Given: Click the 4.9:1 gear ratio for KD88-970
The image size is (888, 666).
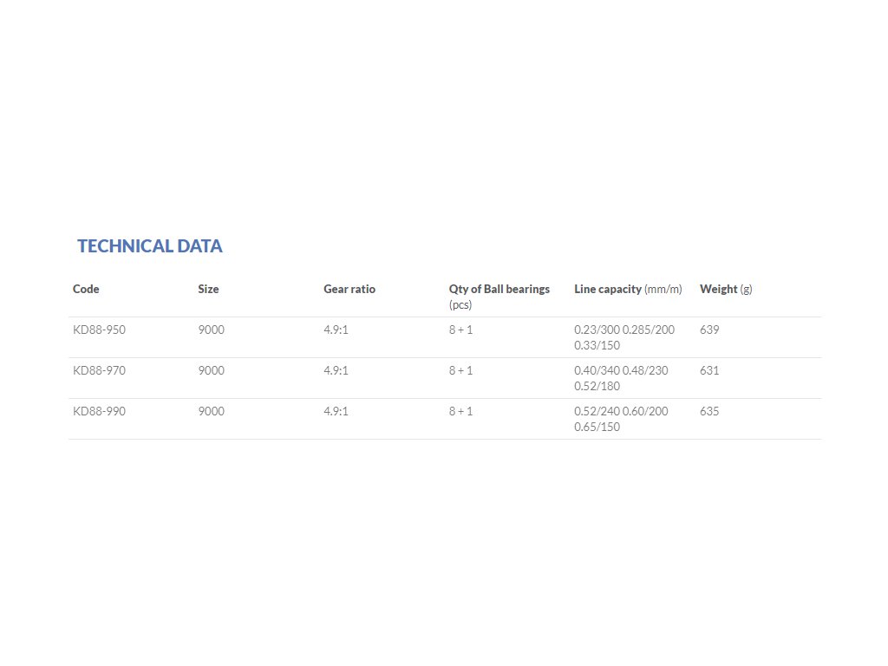Looking at the screenshot, I should coord(336,371).
